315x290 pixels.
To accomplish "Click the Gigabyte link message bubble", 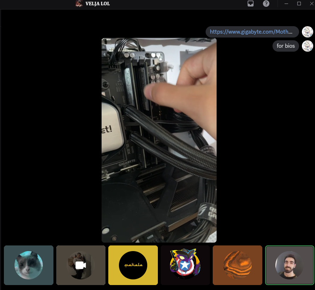I will (x=252, y=32).
